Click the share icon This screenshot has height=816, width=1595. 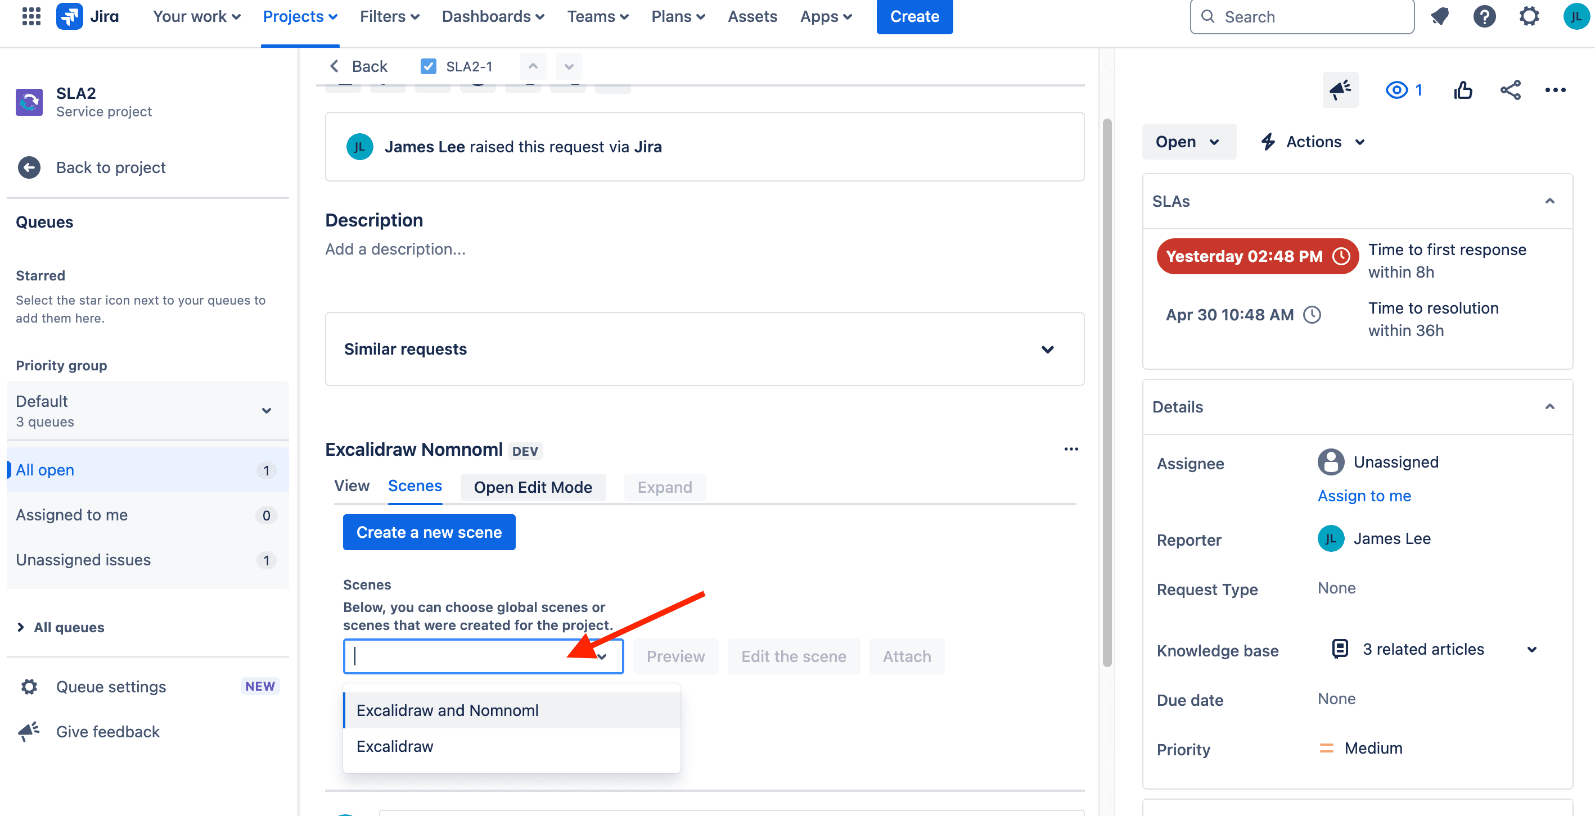[x=1510, y=90]
